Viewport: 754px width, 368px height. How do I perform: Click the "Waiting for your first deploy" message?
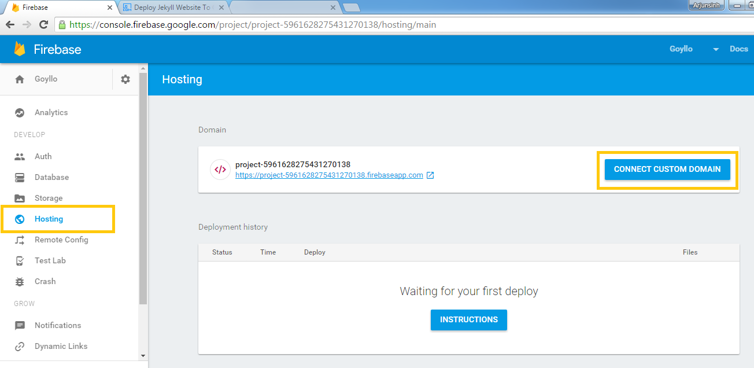tap(469, 292)
